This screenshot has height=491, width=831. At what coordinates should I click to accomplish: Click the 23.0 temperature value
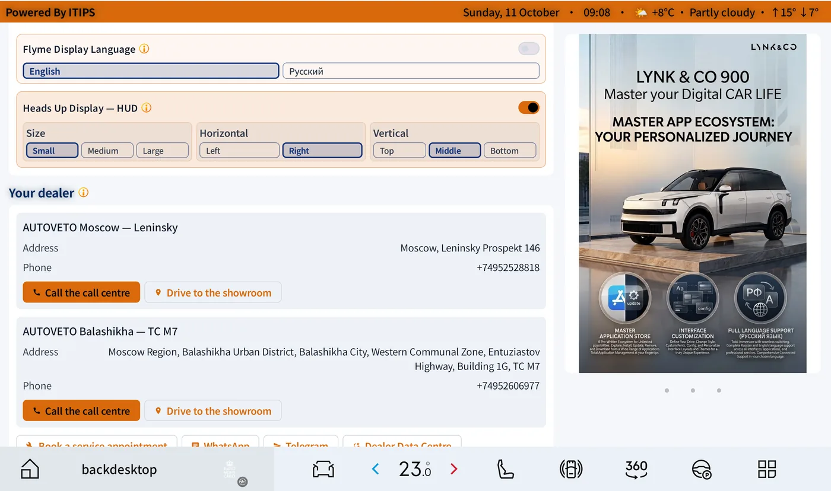coord(415,469)
